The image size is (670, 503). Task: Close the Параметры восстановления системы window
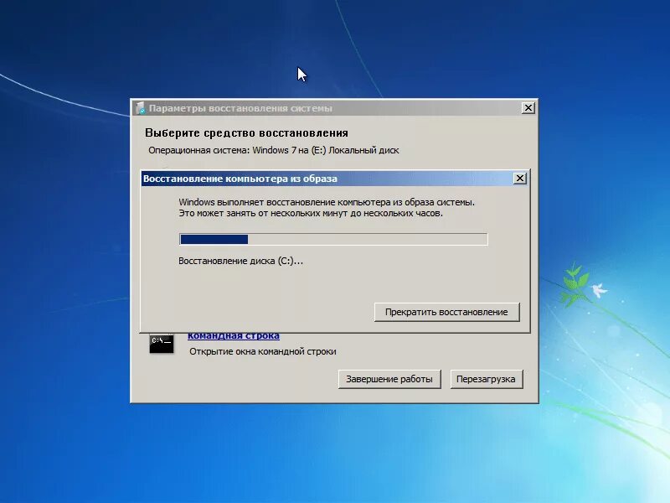click(528, 108)
